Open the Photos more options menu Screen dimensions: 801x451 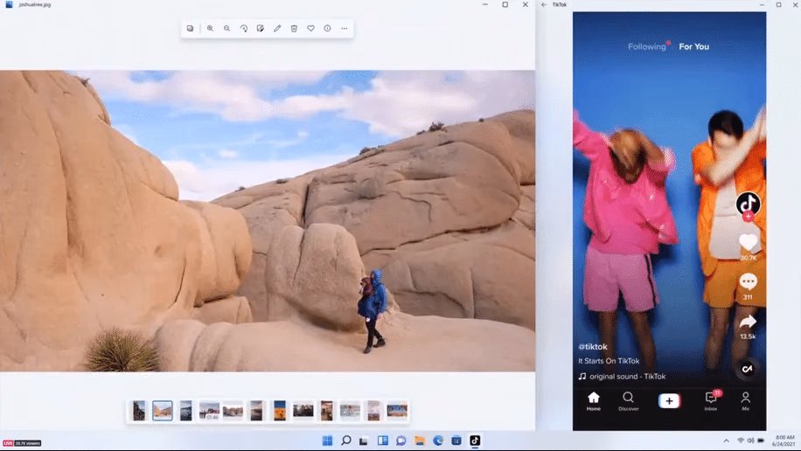tap(345, 29)
